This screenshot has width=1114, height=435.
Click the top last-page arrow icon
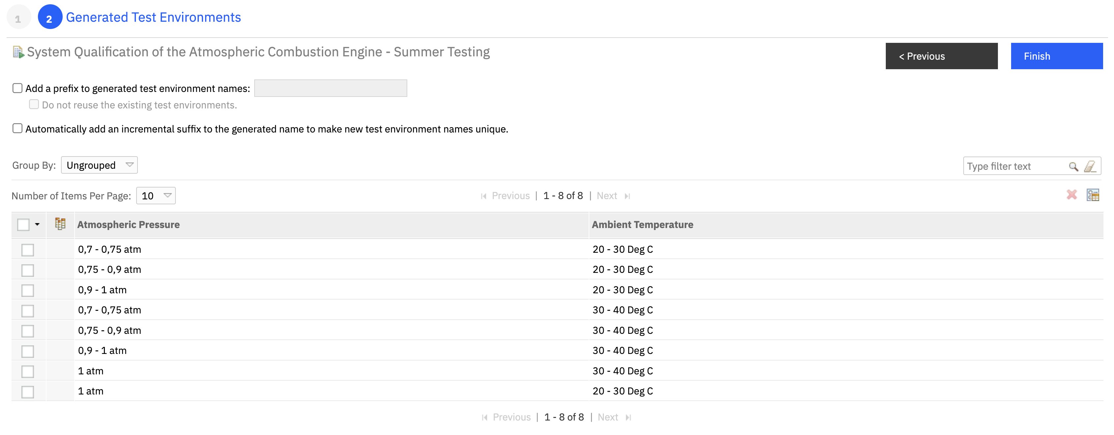627,196
